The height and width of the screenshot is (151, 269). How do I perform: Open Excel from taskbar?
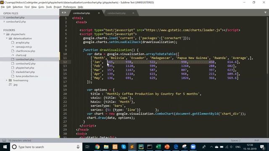tap(158, 147)
